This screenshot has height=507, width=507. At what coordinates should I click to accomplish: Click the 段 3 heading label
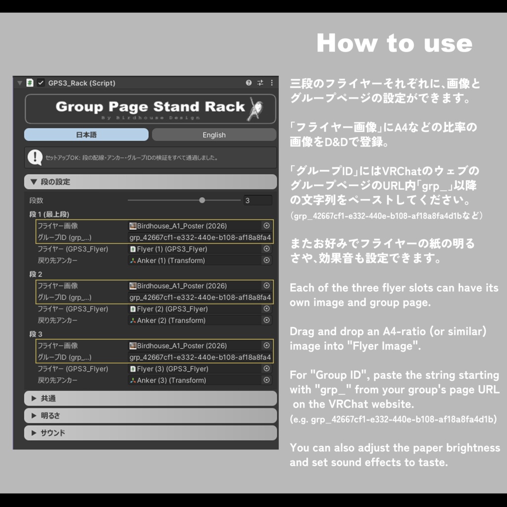[36, 334]
